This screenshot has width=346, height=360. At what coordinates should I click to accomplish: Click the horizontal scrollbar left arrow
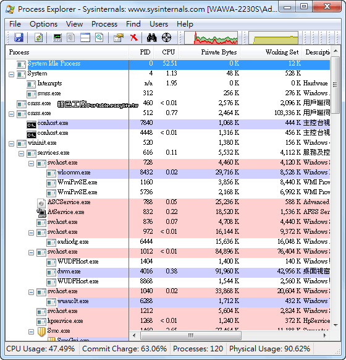coord(134,335)
